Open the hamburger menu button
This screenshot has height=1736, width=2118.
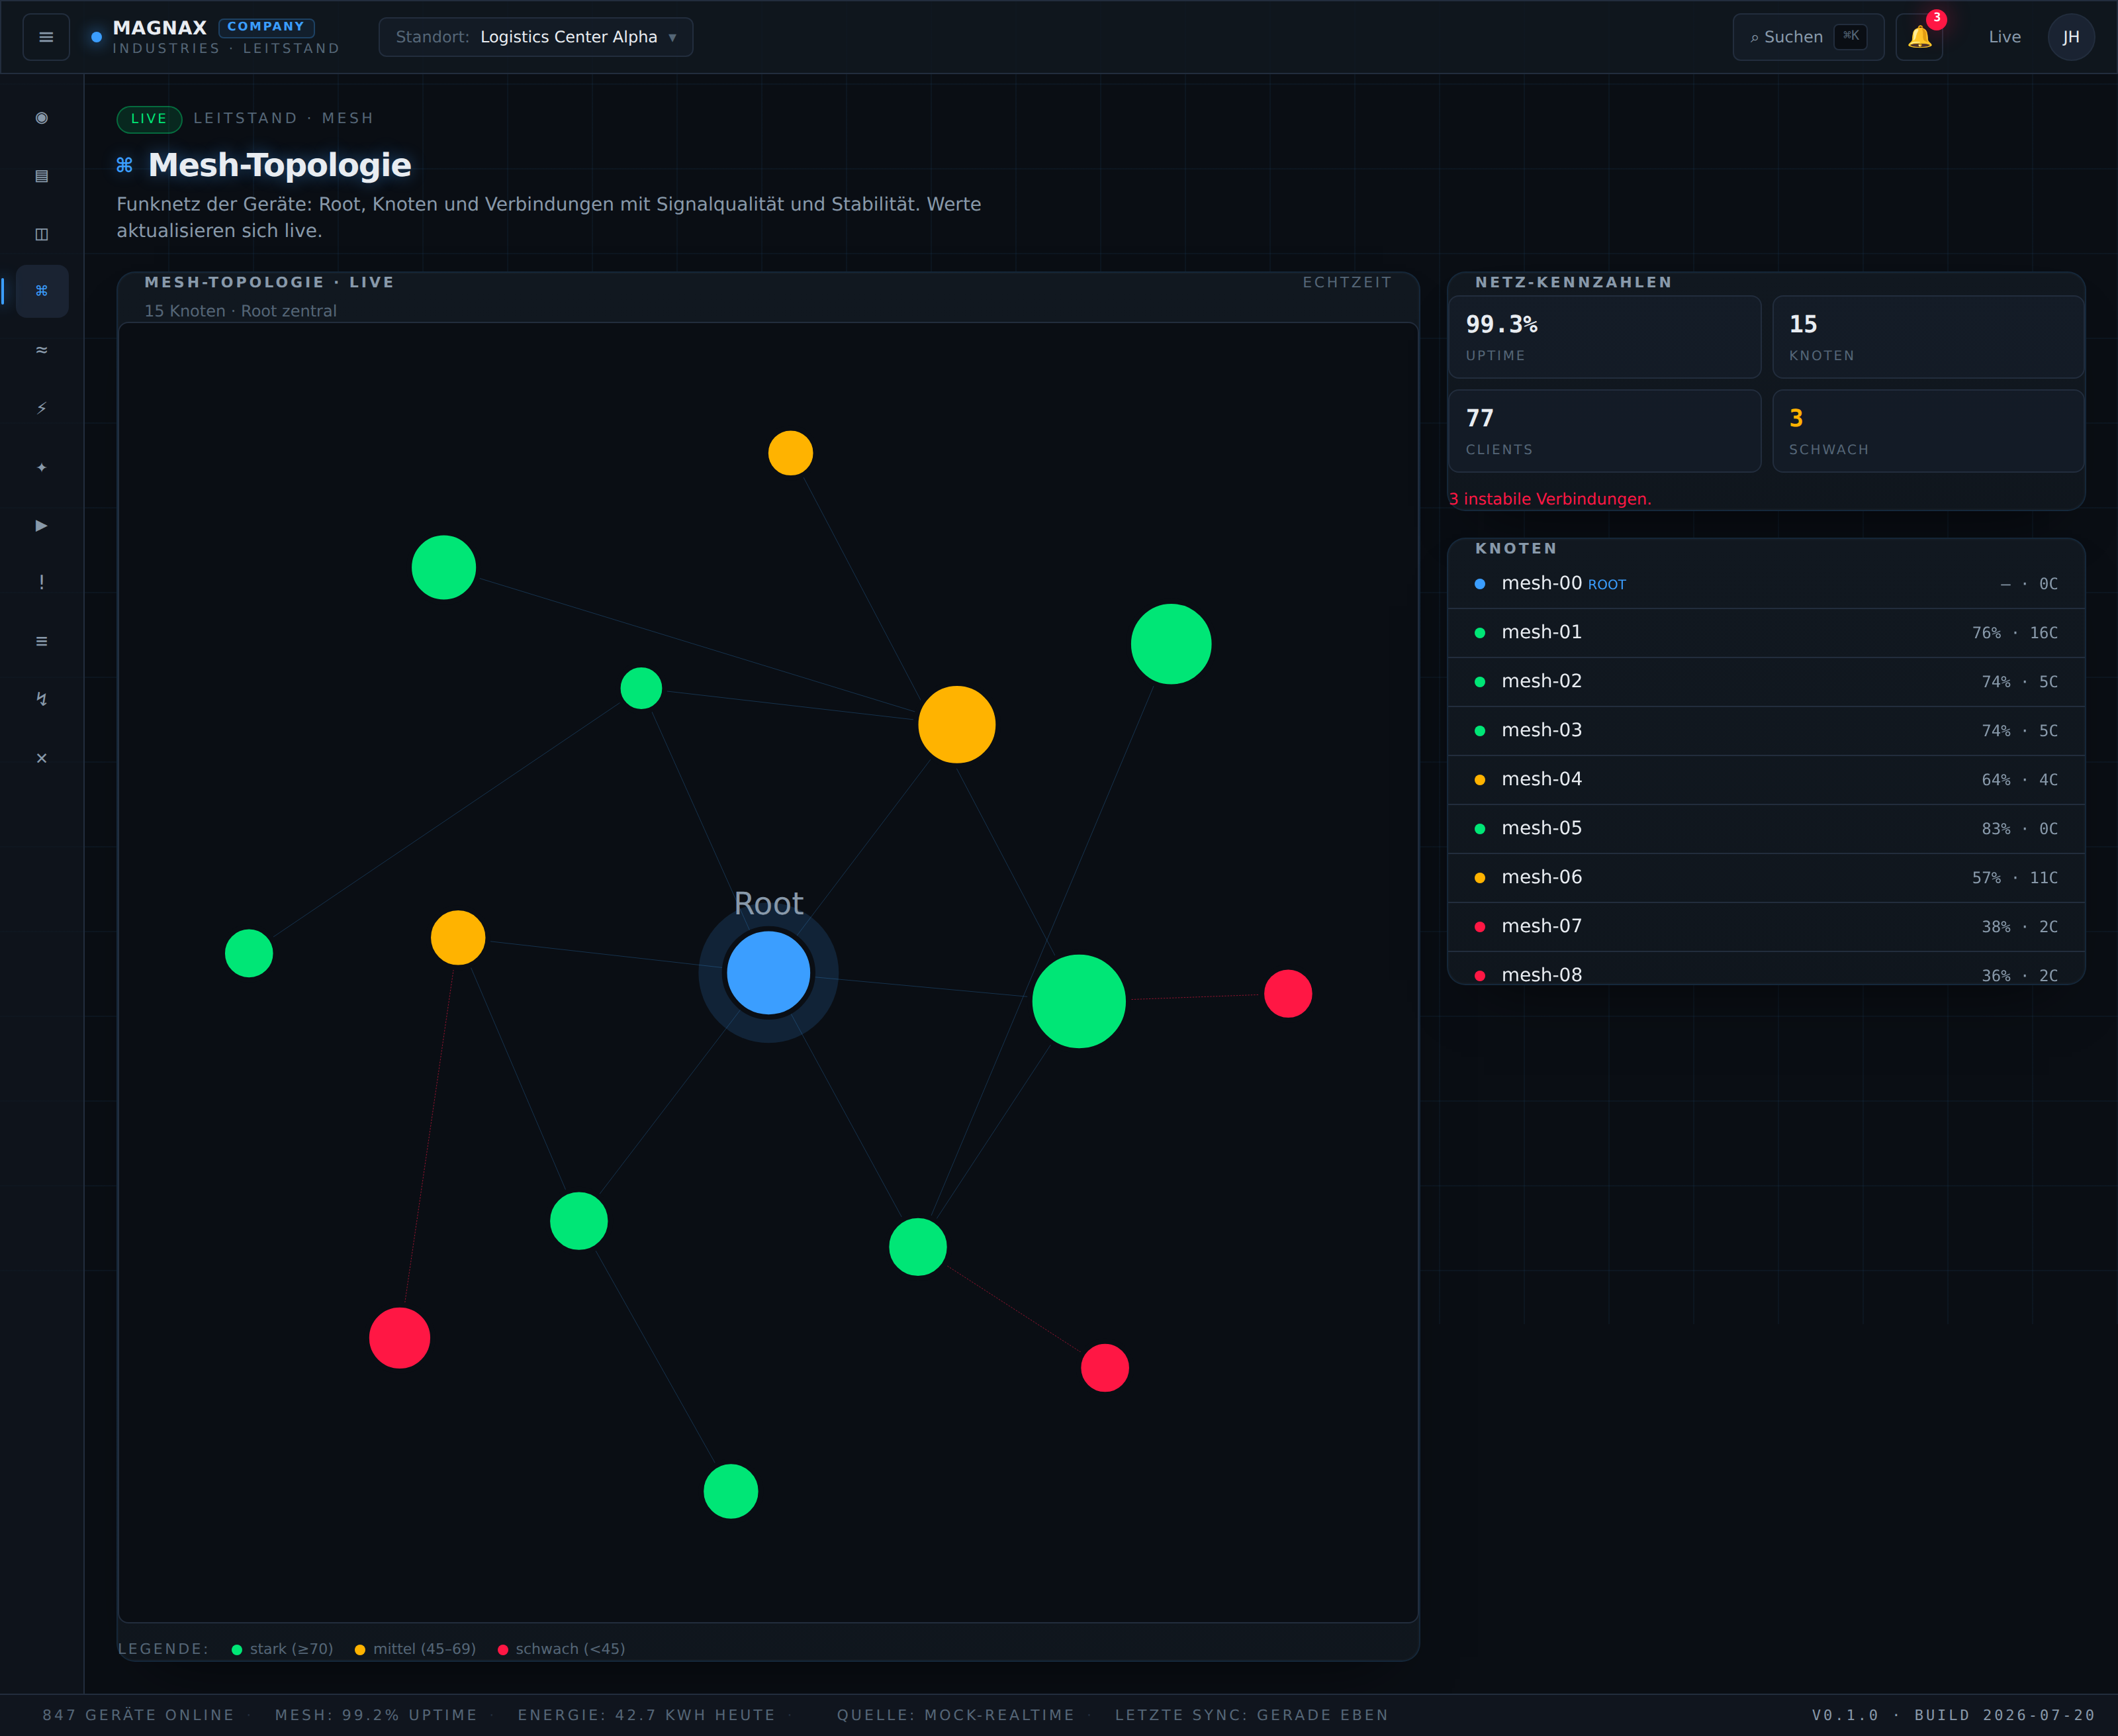(46, 37)
